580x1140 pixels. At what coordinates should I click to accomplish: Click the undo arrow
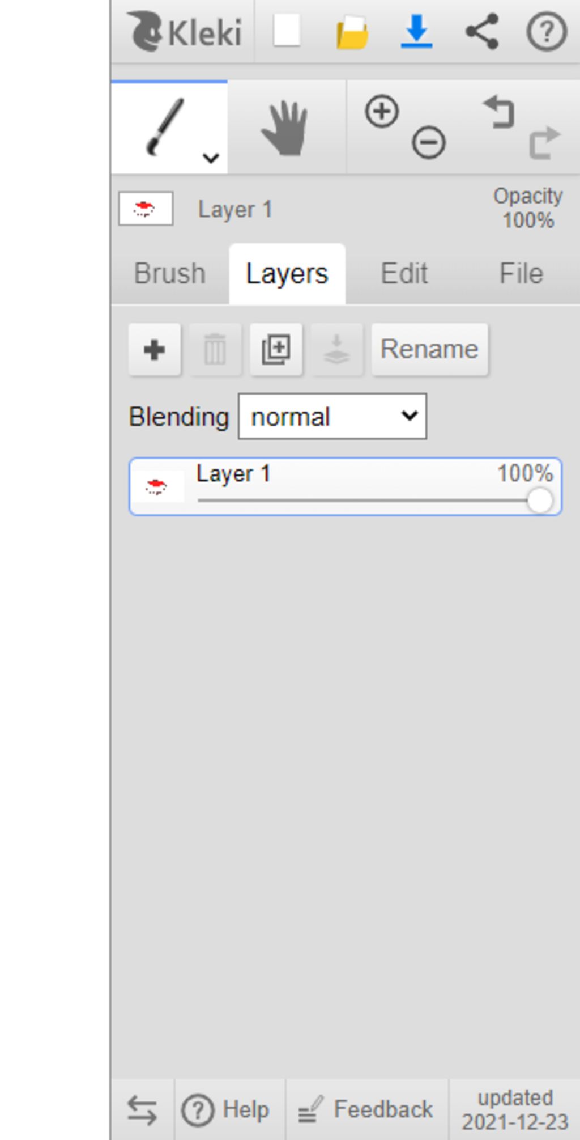point(498,112)
